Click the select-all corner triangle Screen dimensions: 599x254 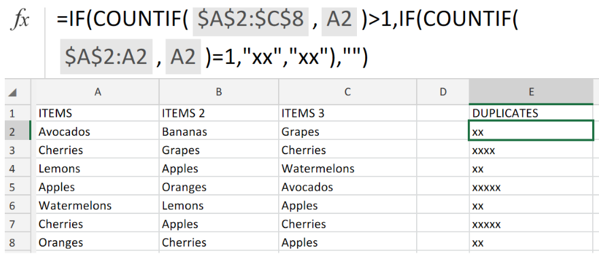pos(13,92)
